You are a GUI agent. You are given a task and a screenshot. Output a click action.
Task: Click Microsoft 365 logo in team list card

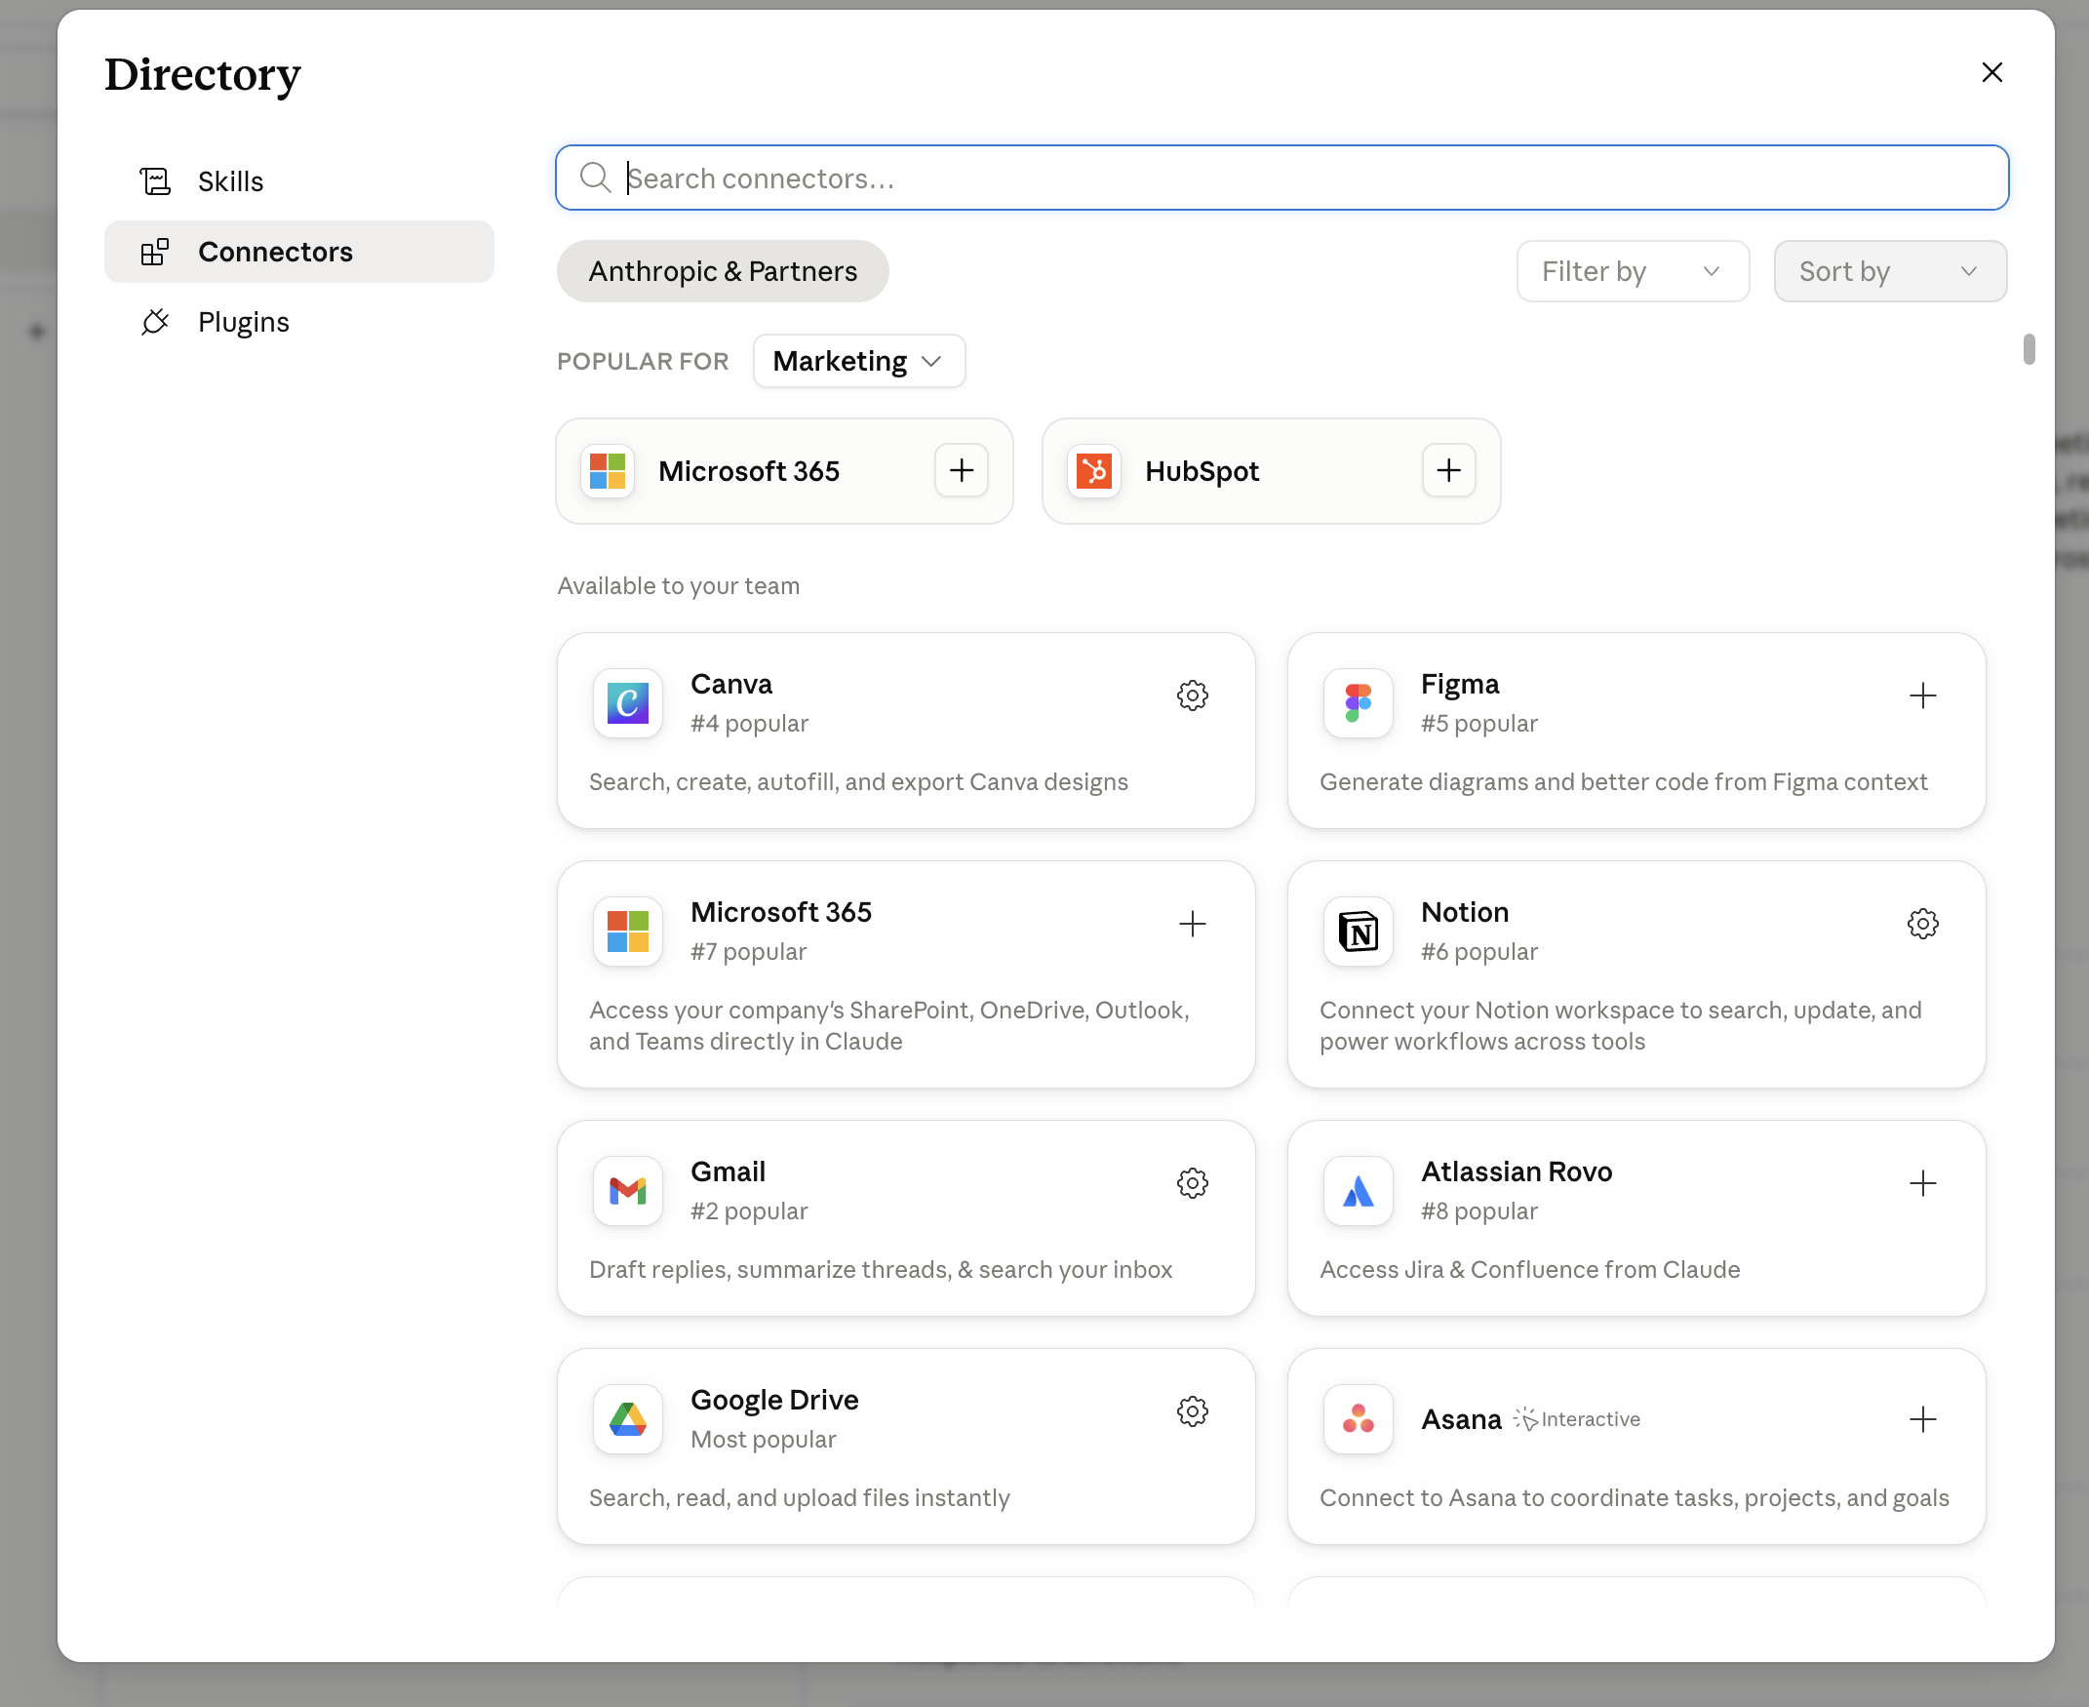click(627, 932)
